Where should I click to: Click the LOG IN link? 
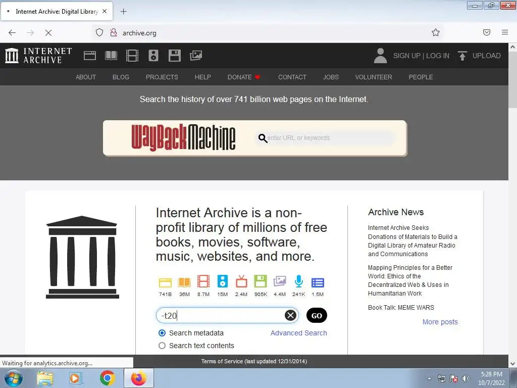click(x=438, y=56)
